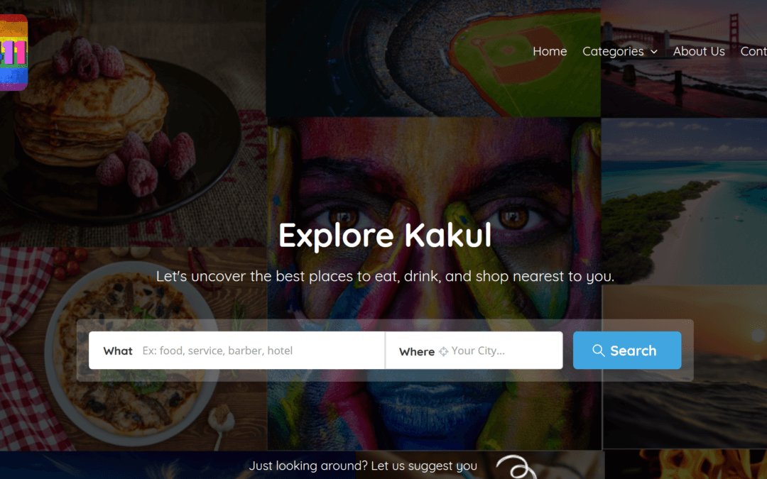Click the swirly arrow doodle icon
The height and width of the screenshot is (479, 767).
point(514,468)
